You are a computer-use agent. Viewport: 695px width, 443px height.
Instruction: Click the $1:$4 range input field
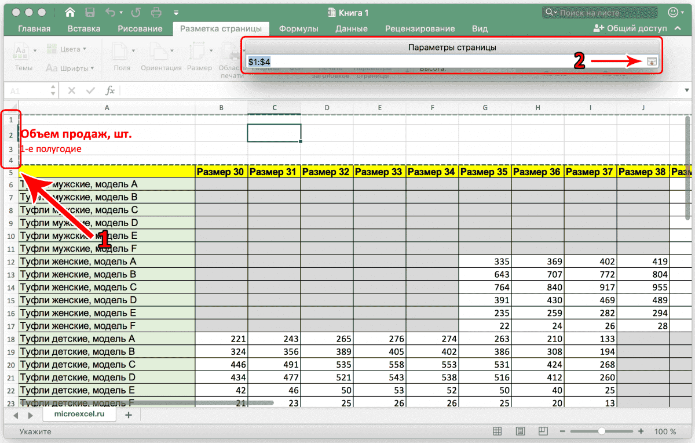tap(440, 61)
